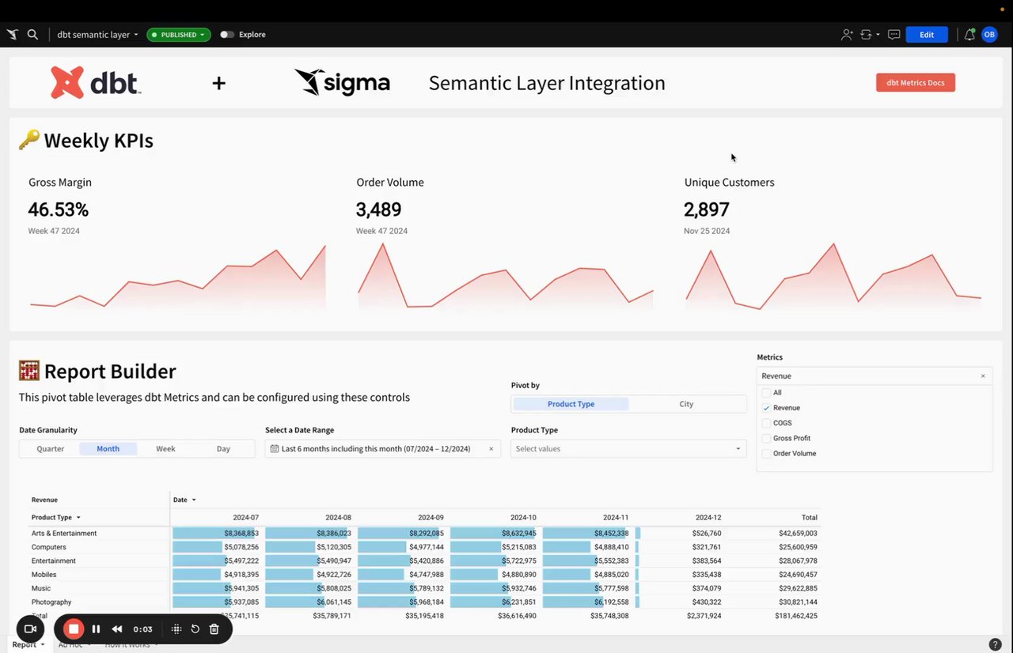Open the help question mark icon

click(x=996, y=645)
